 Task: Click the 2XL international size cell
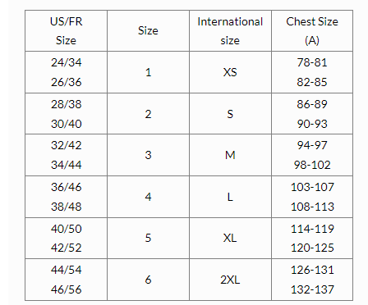[230, 280]
